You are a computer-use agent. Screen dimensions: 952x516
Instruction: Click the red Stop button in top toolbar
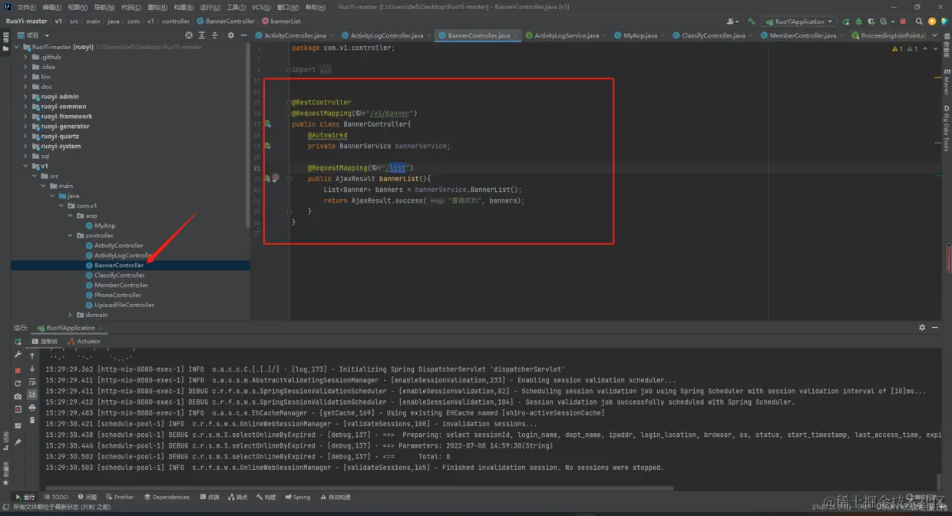[x=903, y=21]
